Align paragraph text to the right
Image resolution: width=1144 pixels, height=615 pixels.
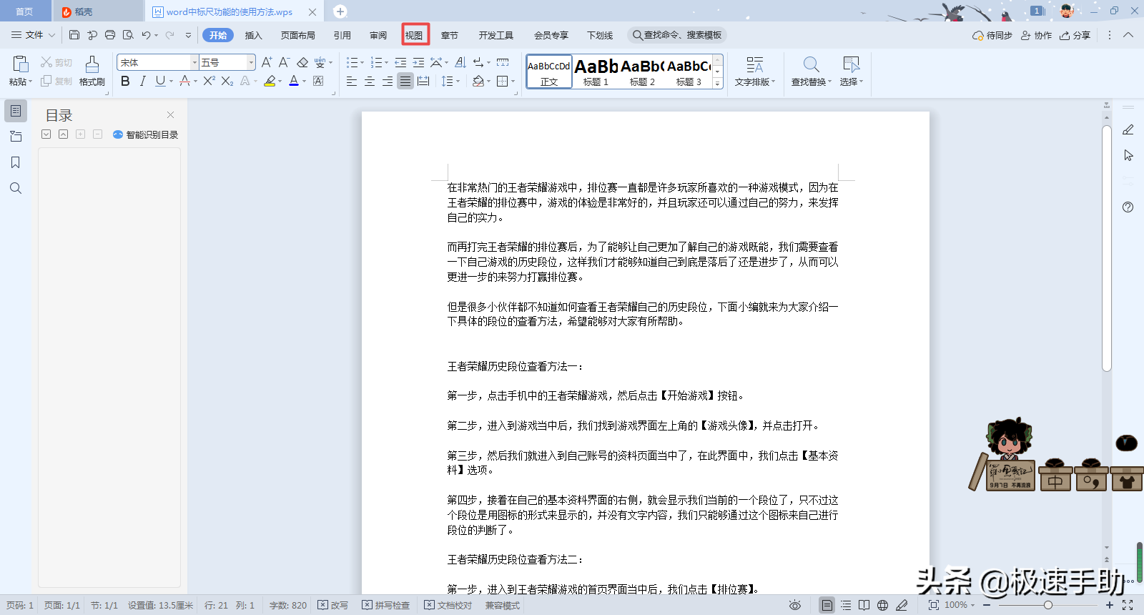click(x=387, y=82)
